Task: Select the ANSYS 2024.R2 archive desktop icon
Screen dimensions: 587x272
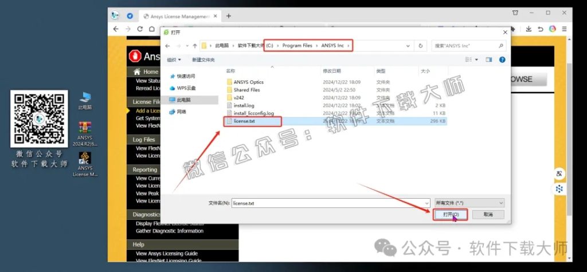Action: 85,133
